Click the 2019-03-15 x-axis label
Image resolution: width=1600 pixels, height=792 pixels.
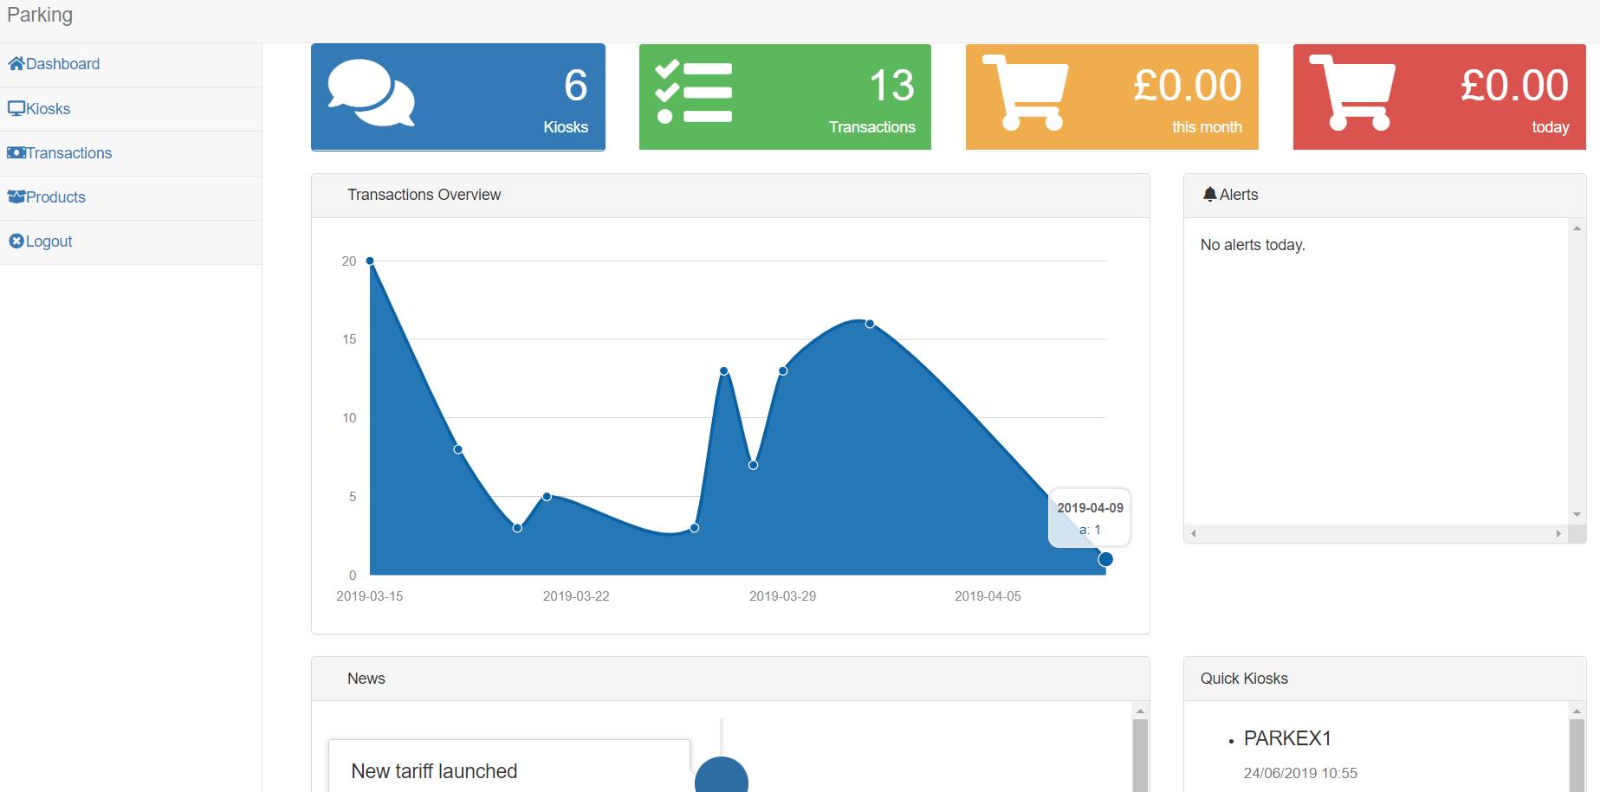tap(370, 596)
